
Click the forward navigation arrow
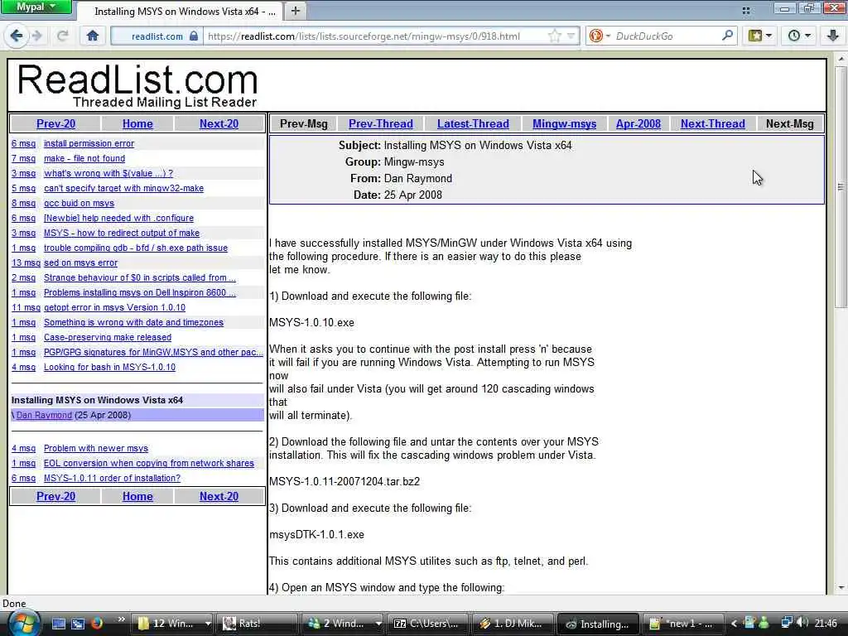pyautogui.click(x=36, y=36)
